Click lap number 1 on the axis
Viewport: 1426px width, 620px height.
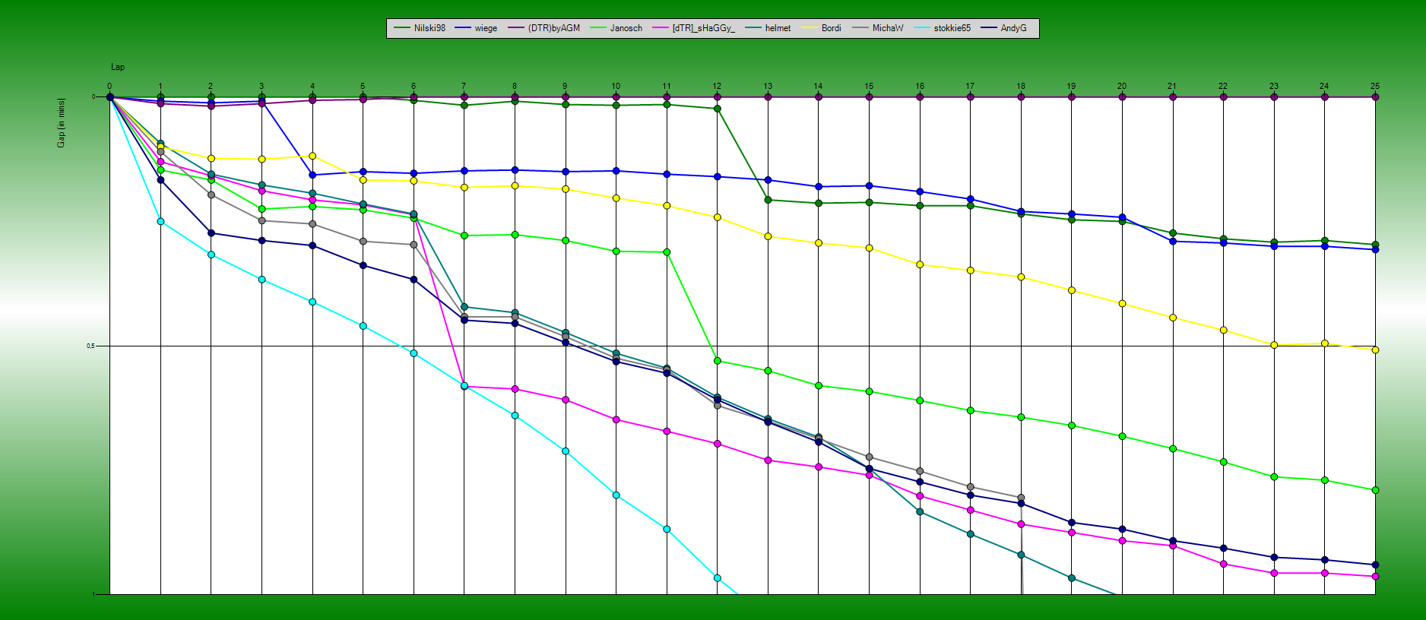point(160,87)
